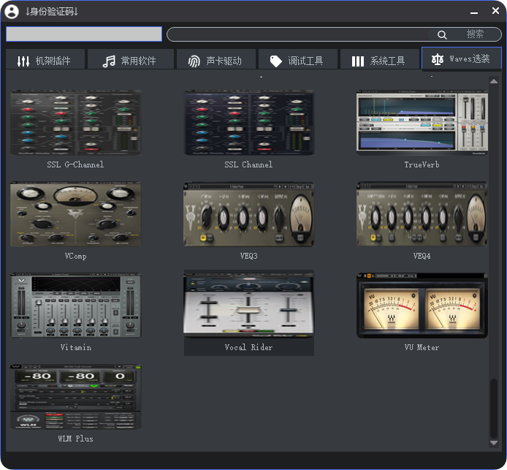Click the tag icon on 调试工具 tab
Viewport: 507px width, 470px height.
[x=276, y=61]
